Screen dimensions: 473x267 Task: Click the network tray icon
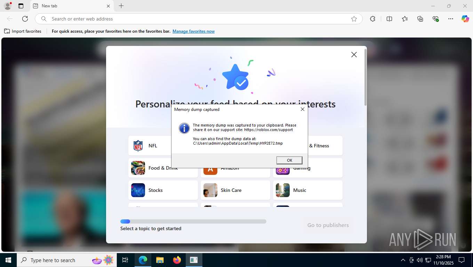pyautogui.click(x=428, y=260)
